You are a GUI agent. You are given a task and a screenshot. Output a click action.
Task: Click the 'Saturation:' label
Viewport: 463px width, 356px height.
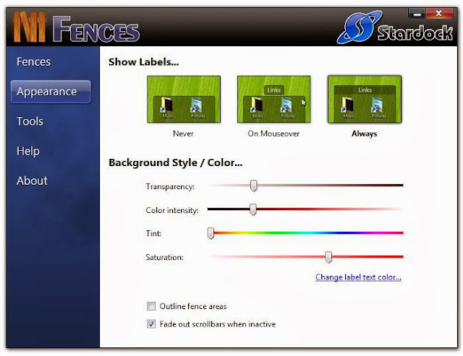tap(164, 257)
